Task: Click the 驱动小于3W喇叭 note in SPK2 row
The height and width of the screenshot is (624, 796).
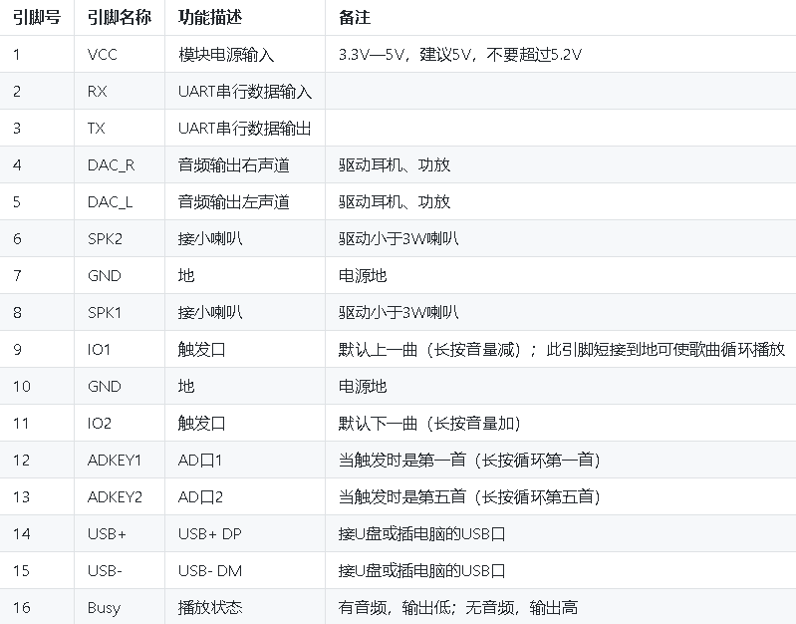Action: 398,239
